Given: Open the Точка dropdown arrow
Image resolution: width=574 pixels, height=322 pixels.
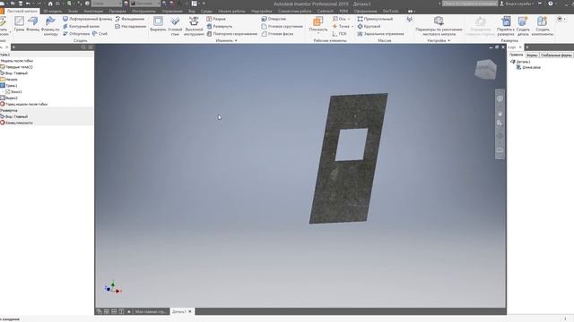Looking at the screenshot, I should pos(352,26).
